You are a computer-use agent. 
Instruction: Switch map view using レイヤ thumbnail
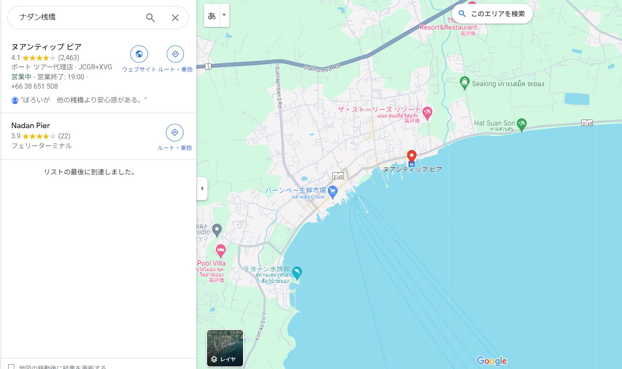click(225, 348)
